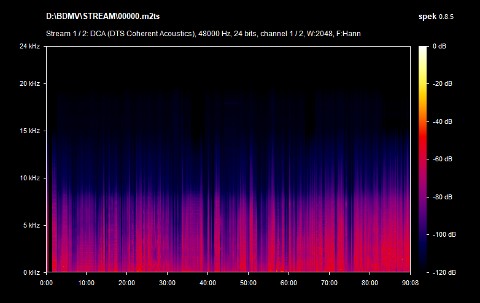Image resolution: width=480 pixels, height=303 pixels.
Task: Click the 10 kHz frequency axis label
Action: [29, 178]
